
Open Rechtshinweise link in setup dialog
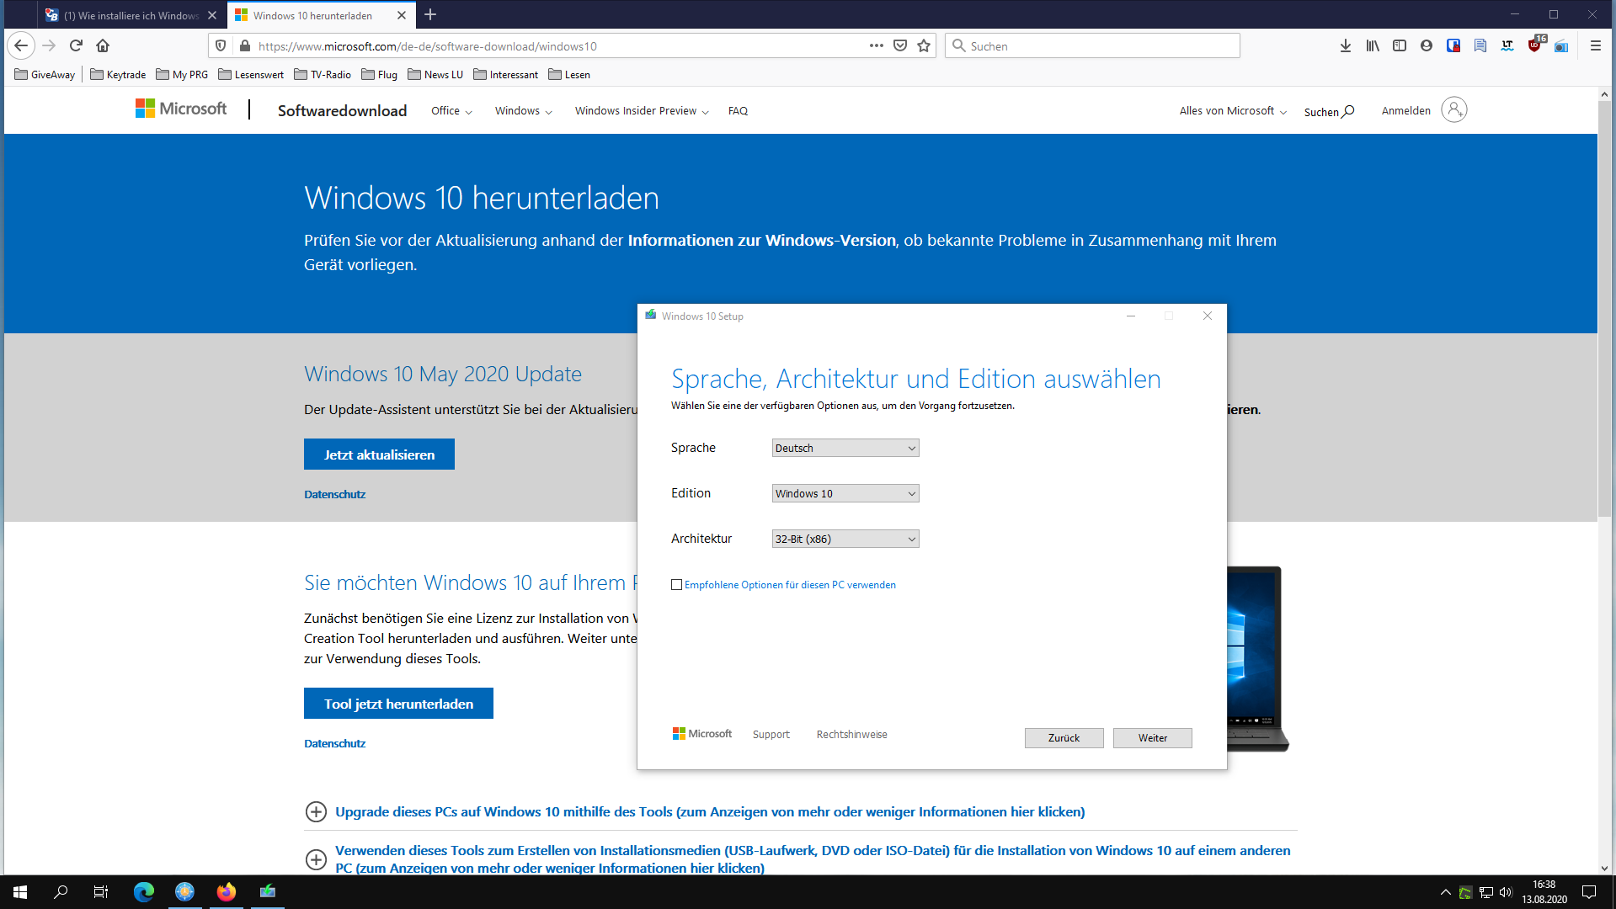point(851,735)
